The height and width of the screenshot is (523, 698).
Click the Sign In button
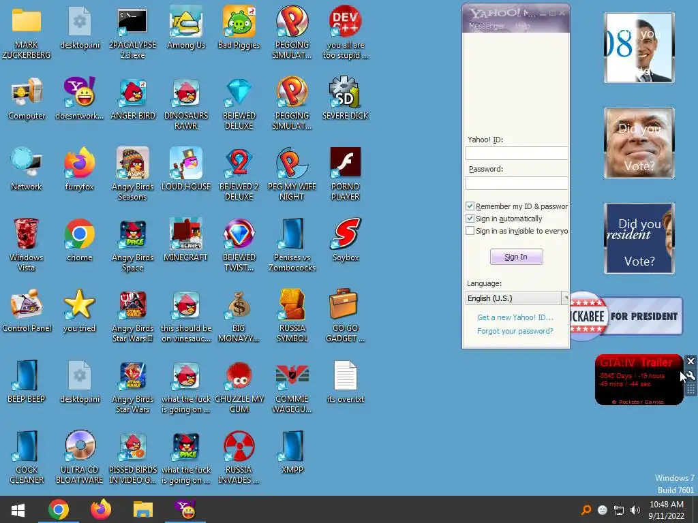(x=517, y=257)
